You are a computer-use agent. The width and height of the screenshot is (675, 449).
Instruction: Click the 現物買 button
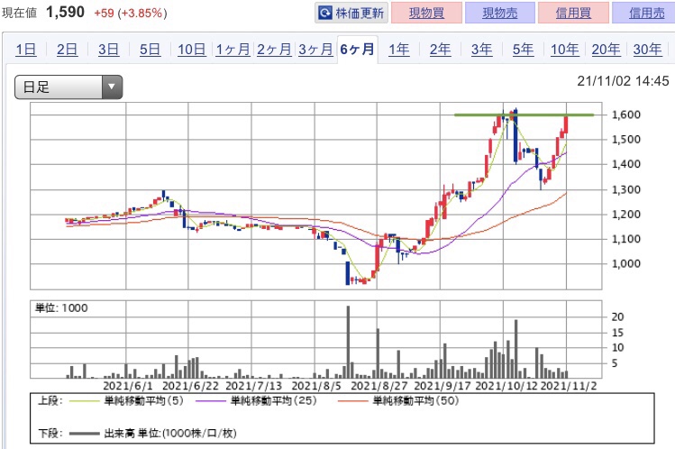(x=426, y=13)
